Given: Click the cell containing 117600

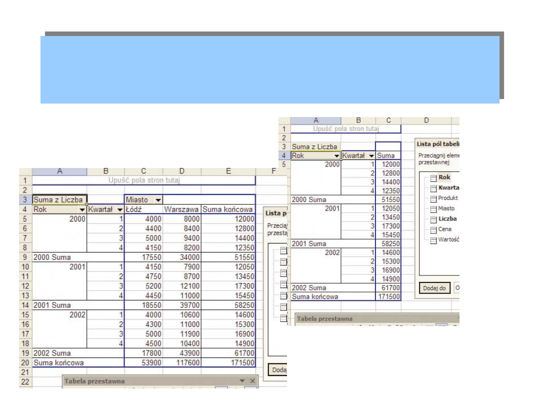Looking at the screenshot, I should pyautogui.click(x=181, y=362).
